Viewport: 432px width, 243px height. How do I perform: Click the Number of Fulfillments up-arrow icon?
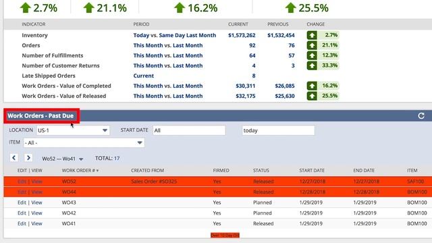[312, 55]
